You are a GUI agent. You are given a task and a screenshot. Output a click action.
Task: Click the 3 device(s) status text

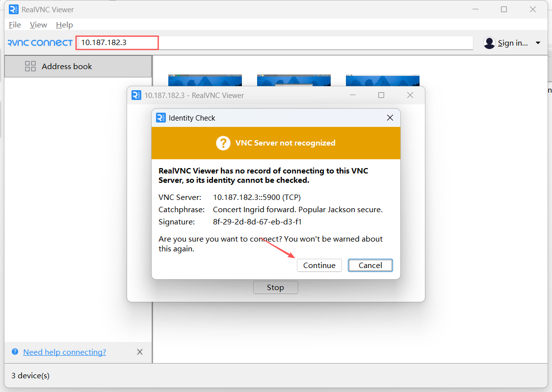pos(30,375)
